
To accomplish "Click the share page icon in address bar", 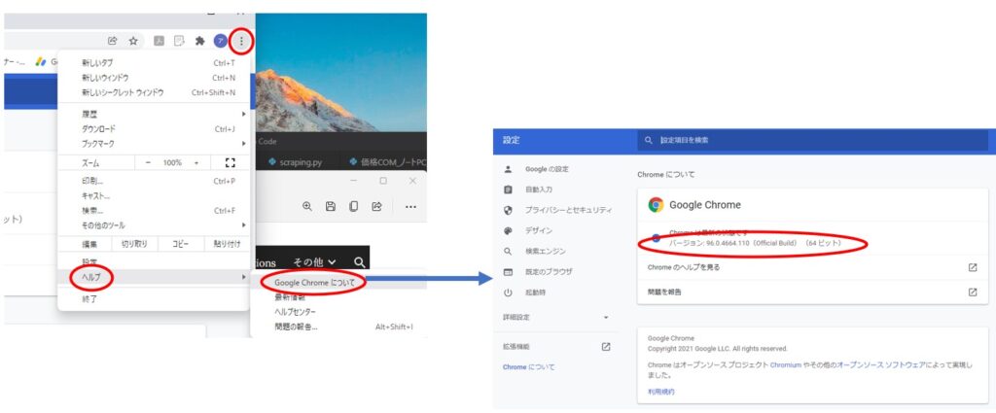I will pos(113,41).
